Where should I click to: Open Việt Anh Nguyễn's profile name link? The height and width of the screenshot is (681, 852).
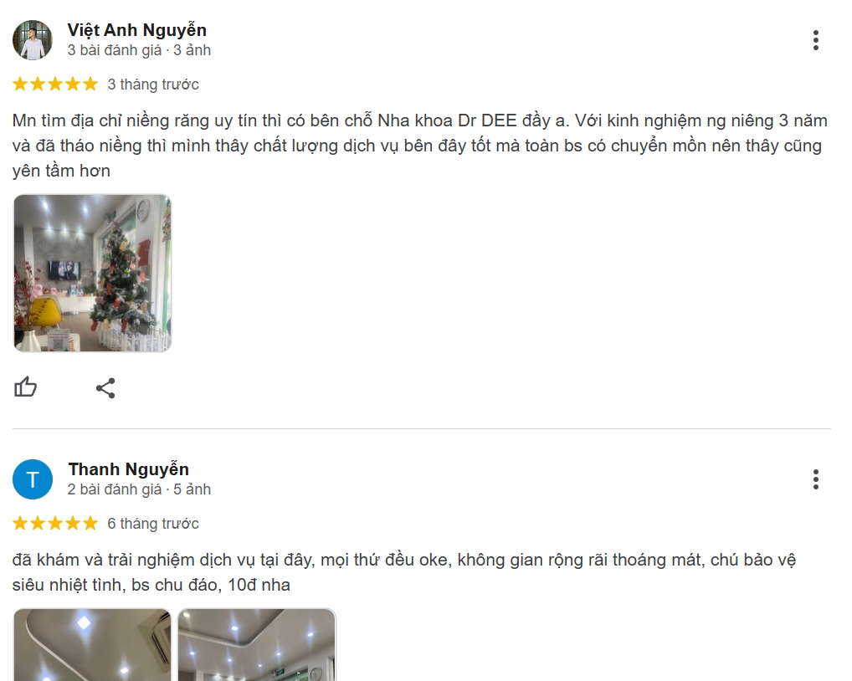point(137,30)
